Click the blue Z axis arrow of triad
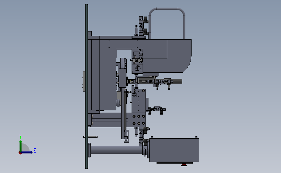This screenshot has width=281, height=173. pyautogui.click(x=27, y=152)
